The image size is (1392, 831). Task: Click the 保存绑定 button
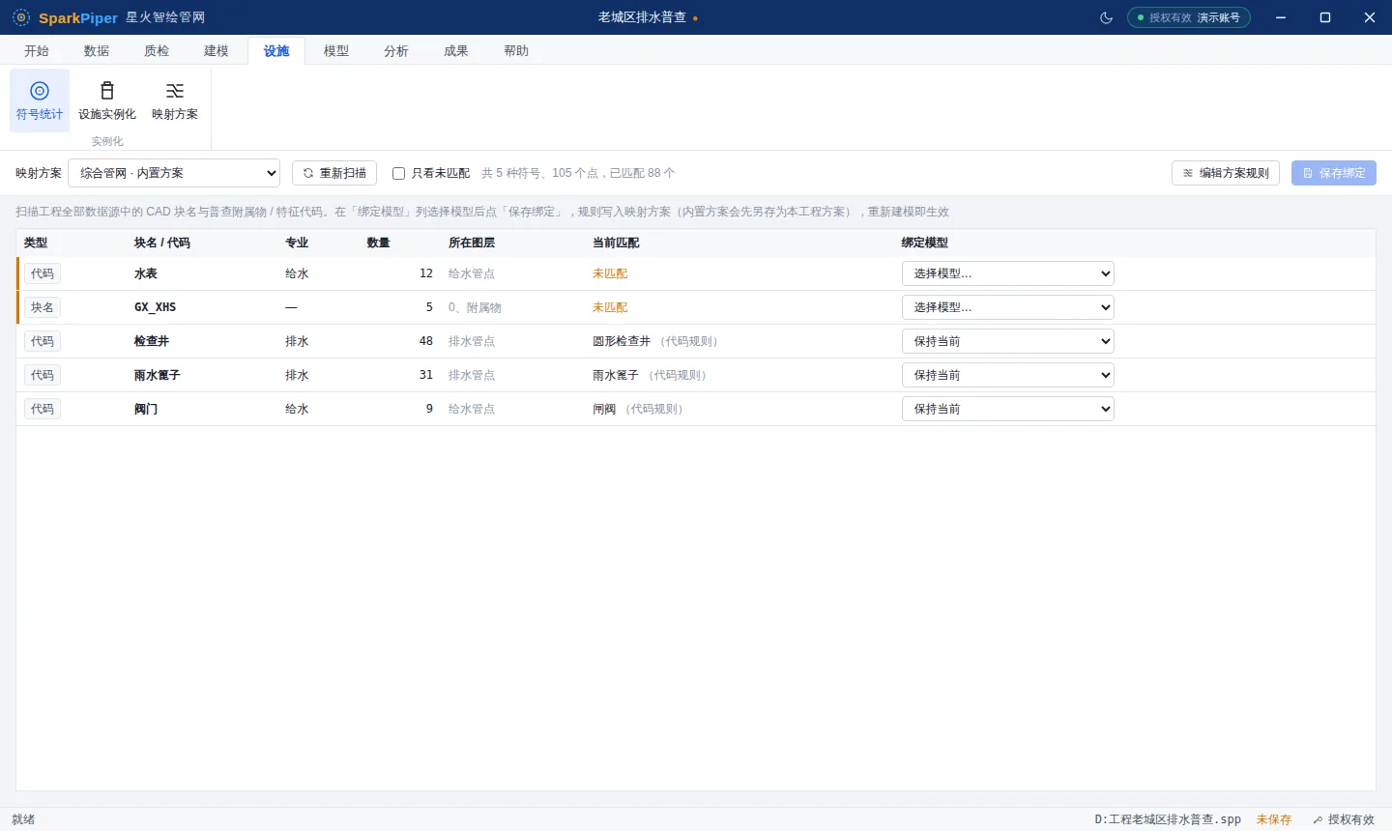[x=1334, y=173]
